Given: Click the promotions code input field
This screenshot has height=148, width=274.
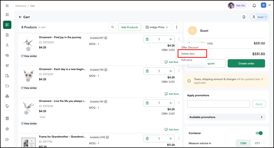Looking at the screenshot, I should (218, 104).
